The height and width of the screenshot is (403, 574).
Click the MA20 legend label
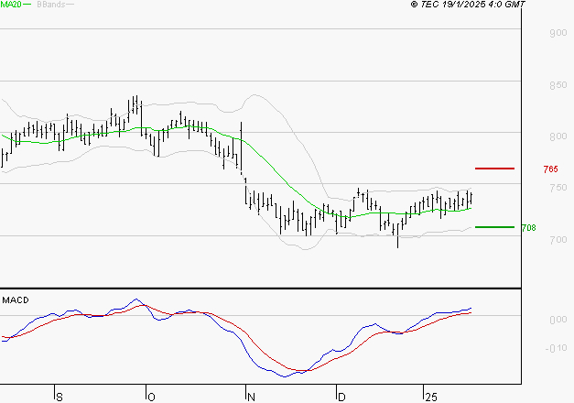coord(11,5)
